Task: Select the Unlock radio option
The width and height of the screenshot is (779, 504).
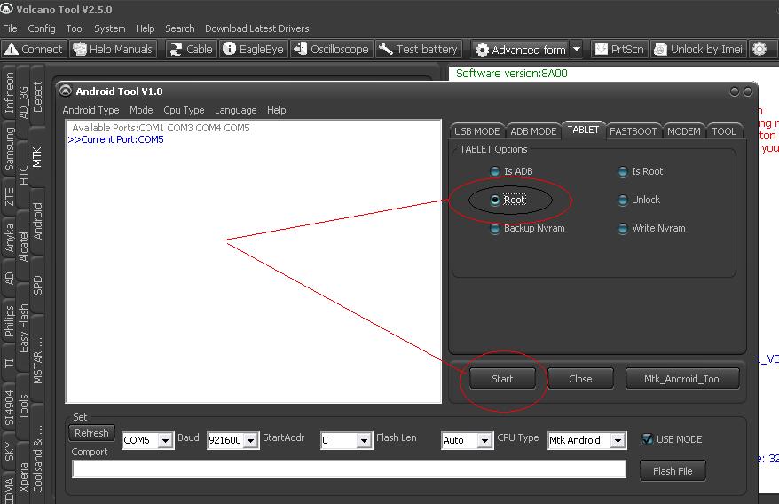Action: click(639, 200)
